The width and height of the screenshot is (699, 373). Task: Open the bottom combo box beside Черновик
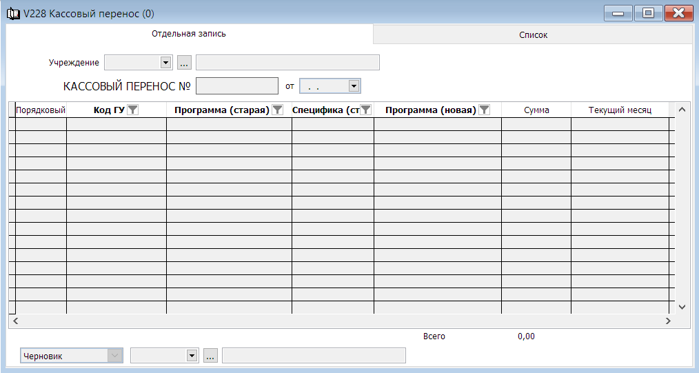[192, 356]
